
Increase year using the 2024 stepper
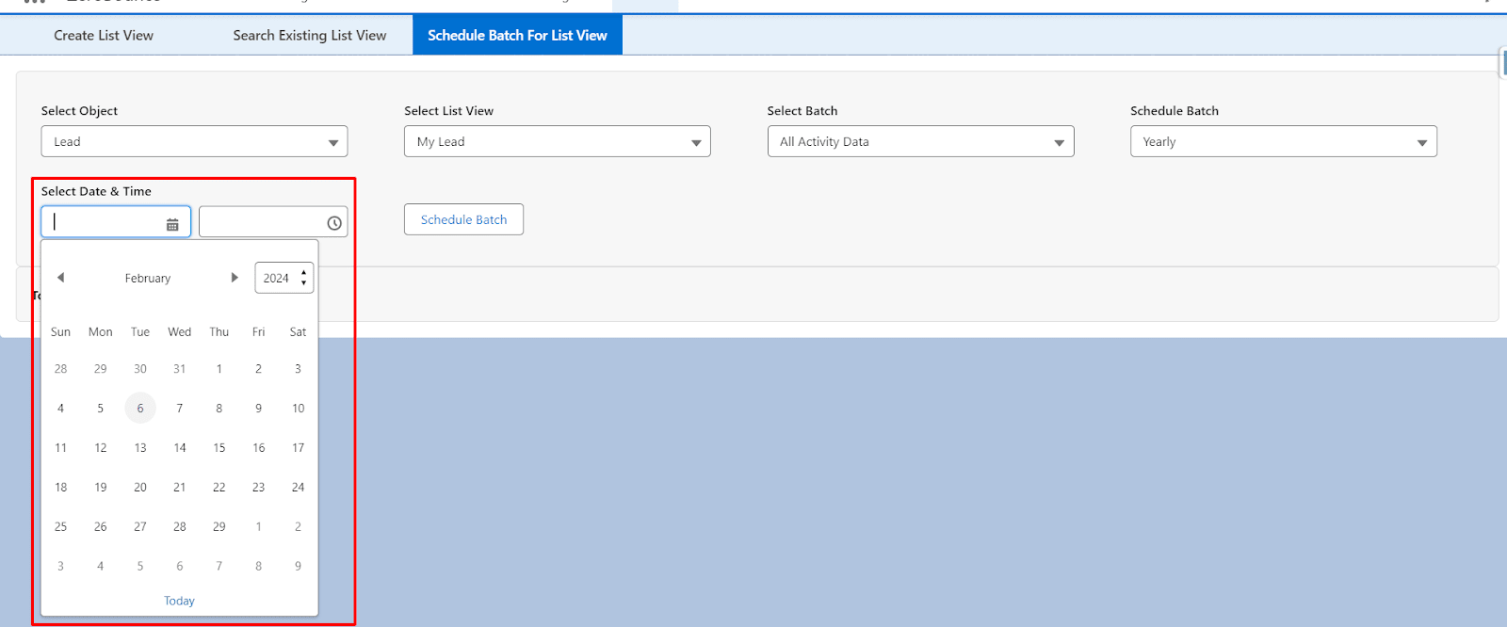point(303,273)
